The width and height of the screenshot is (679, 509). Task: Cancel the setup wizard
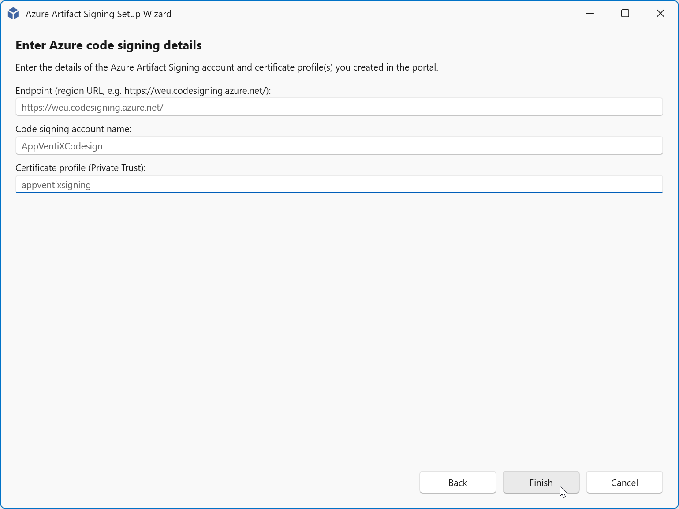click(624, 483)
